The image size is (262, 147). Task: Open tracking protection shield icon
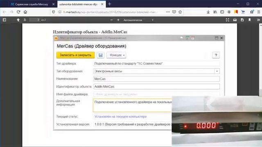click(54, 12)
